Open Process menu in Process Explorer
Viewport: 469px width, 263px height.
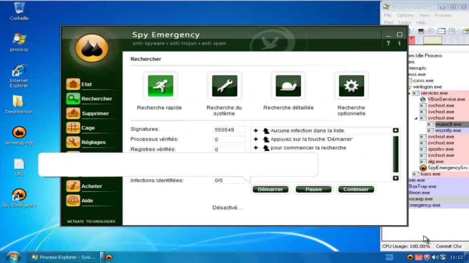(x=443, y=15)
